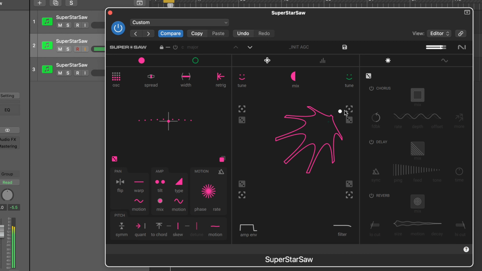This screenshot has width=482, height=271.
Task: Go to next preset down chevron
Action: coord(250,47)
